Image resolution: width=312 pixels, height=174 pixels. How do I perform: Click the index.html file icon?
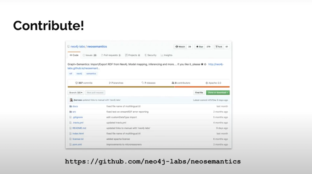[x=71, y=134]
